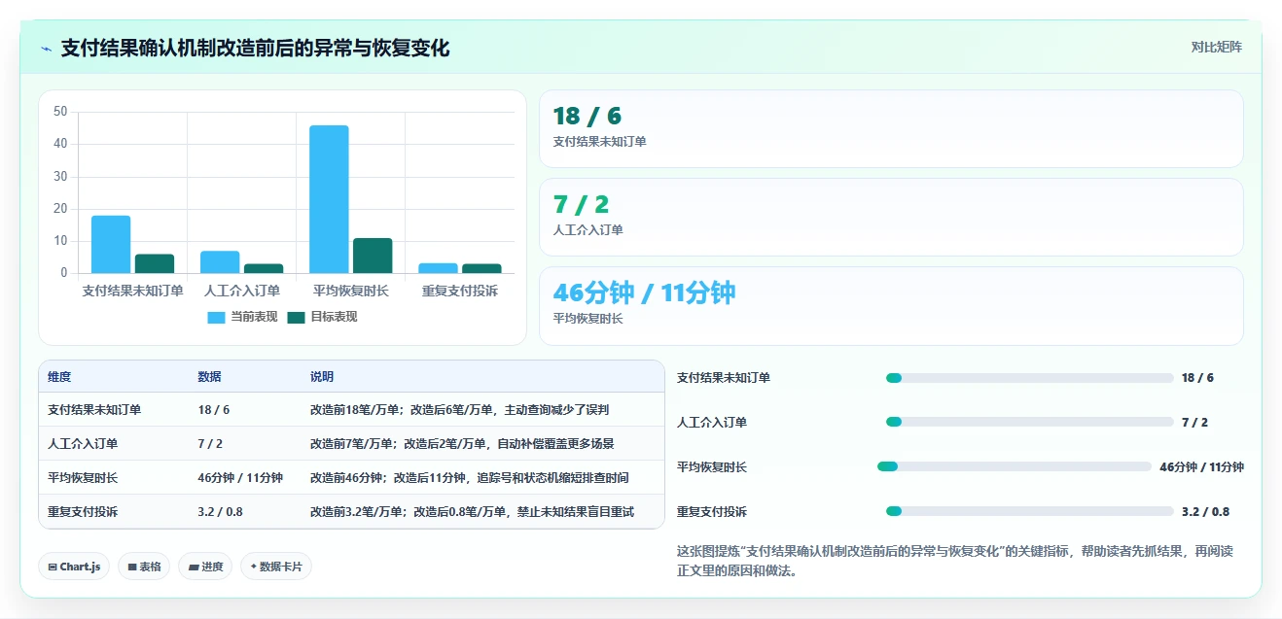Click the 50 tick on chart y-axis
1282x619 pixels.
point(60,112)
